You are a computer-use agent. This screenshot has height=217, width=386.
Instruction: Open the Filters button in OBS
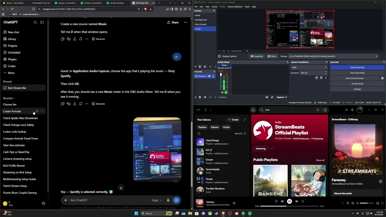point(272,56)
